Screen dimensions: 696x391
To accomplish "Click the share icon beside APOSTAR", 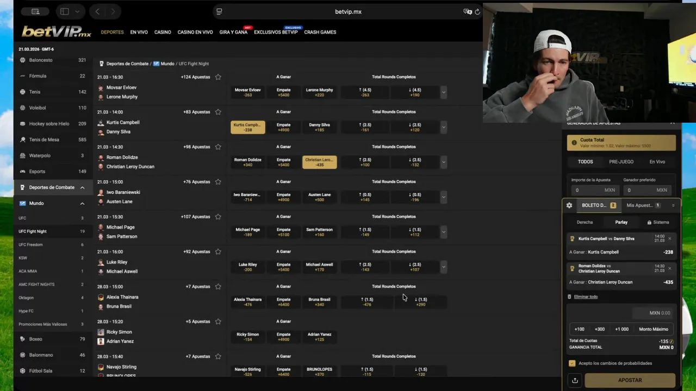I will 575,380.
